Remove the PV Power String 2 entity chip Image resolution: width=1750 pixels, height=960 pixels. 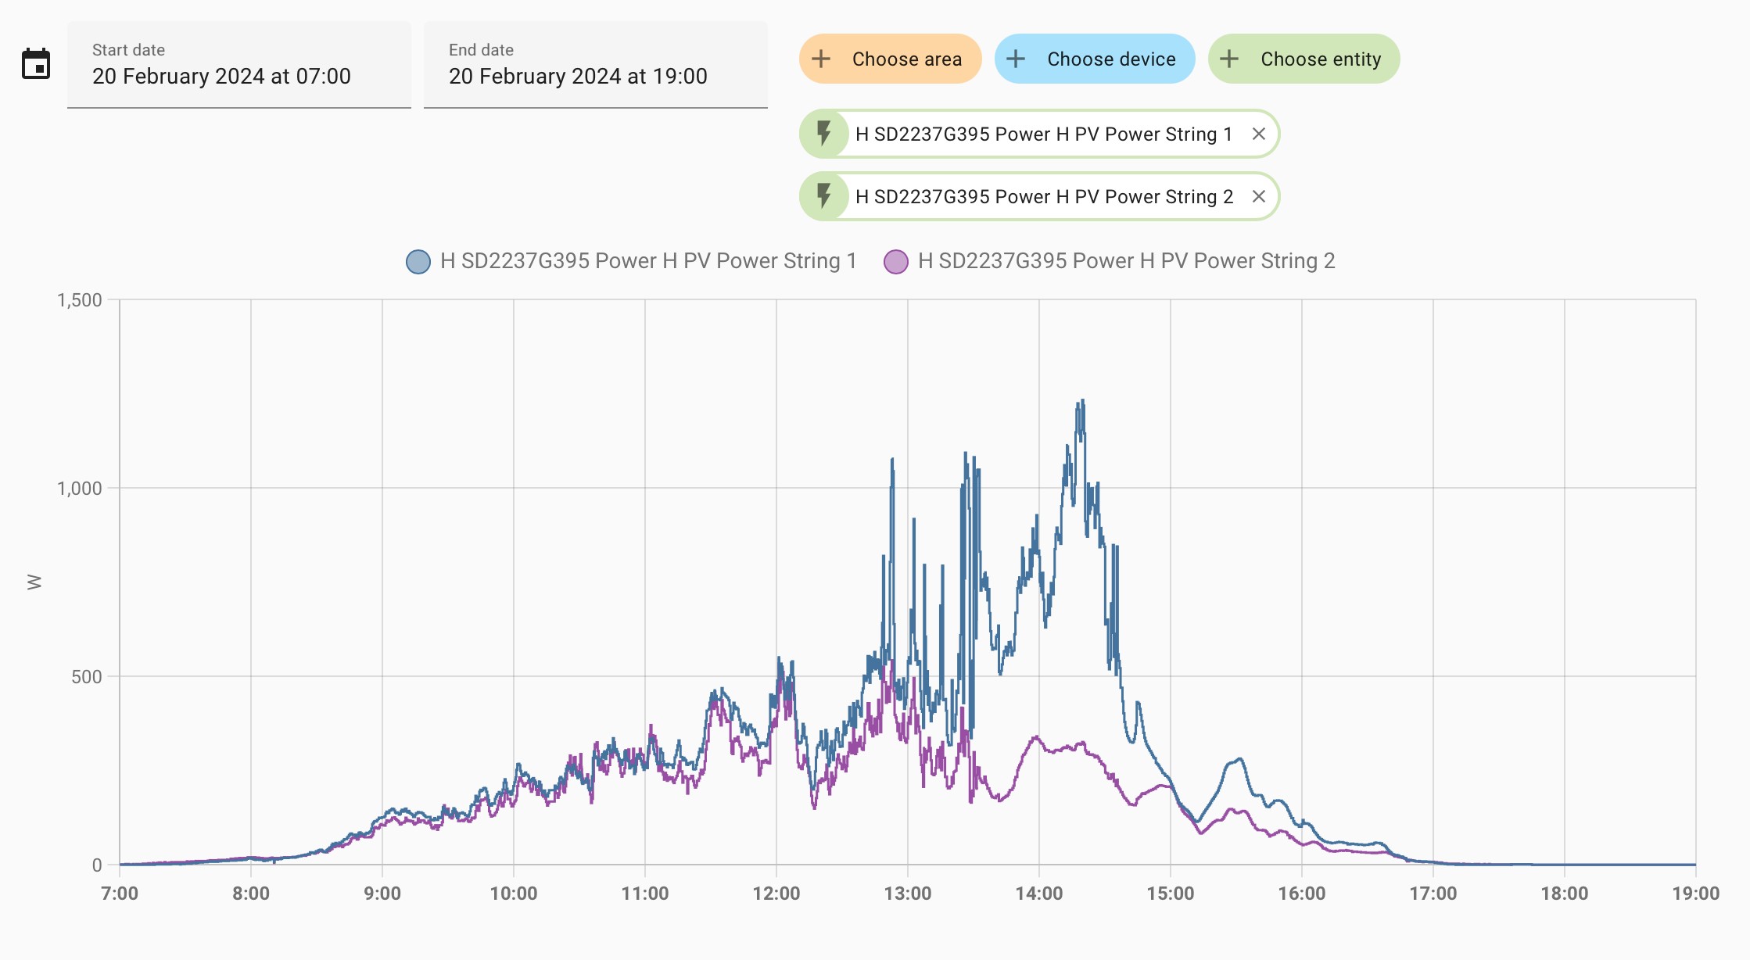click(1259, 196)
